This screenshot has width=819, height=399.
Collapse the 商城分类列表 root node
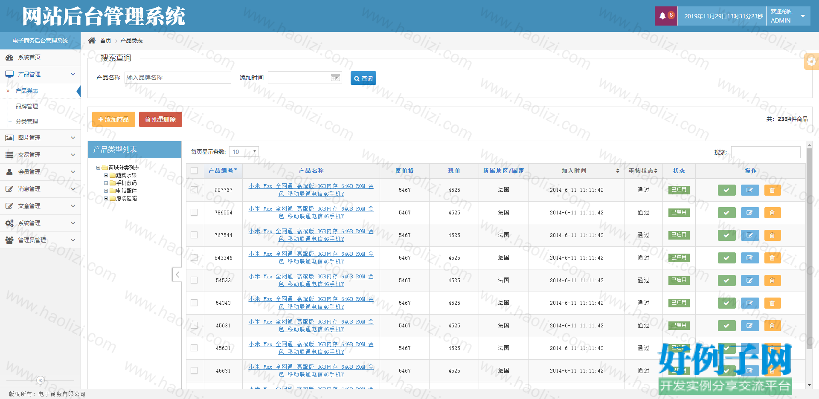(98, 168)
